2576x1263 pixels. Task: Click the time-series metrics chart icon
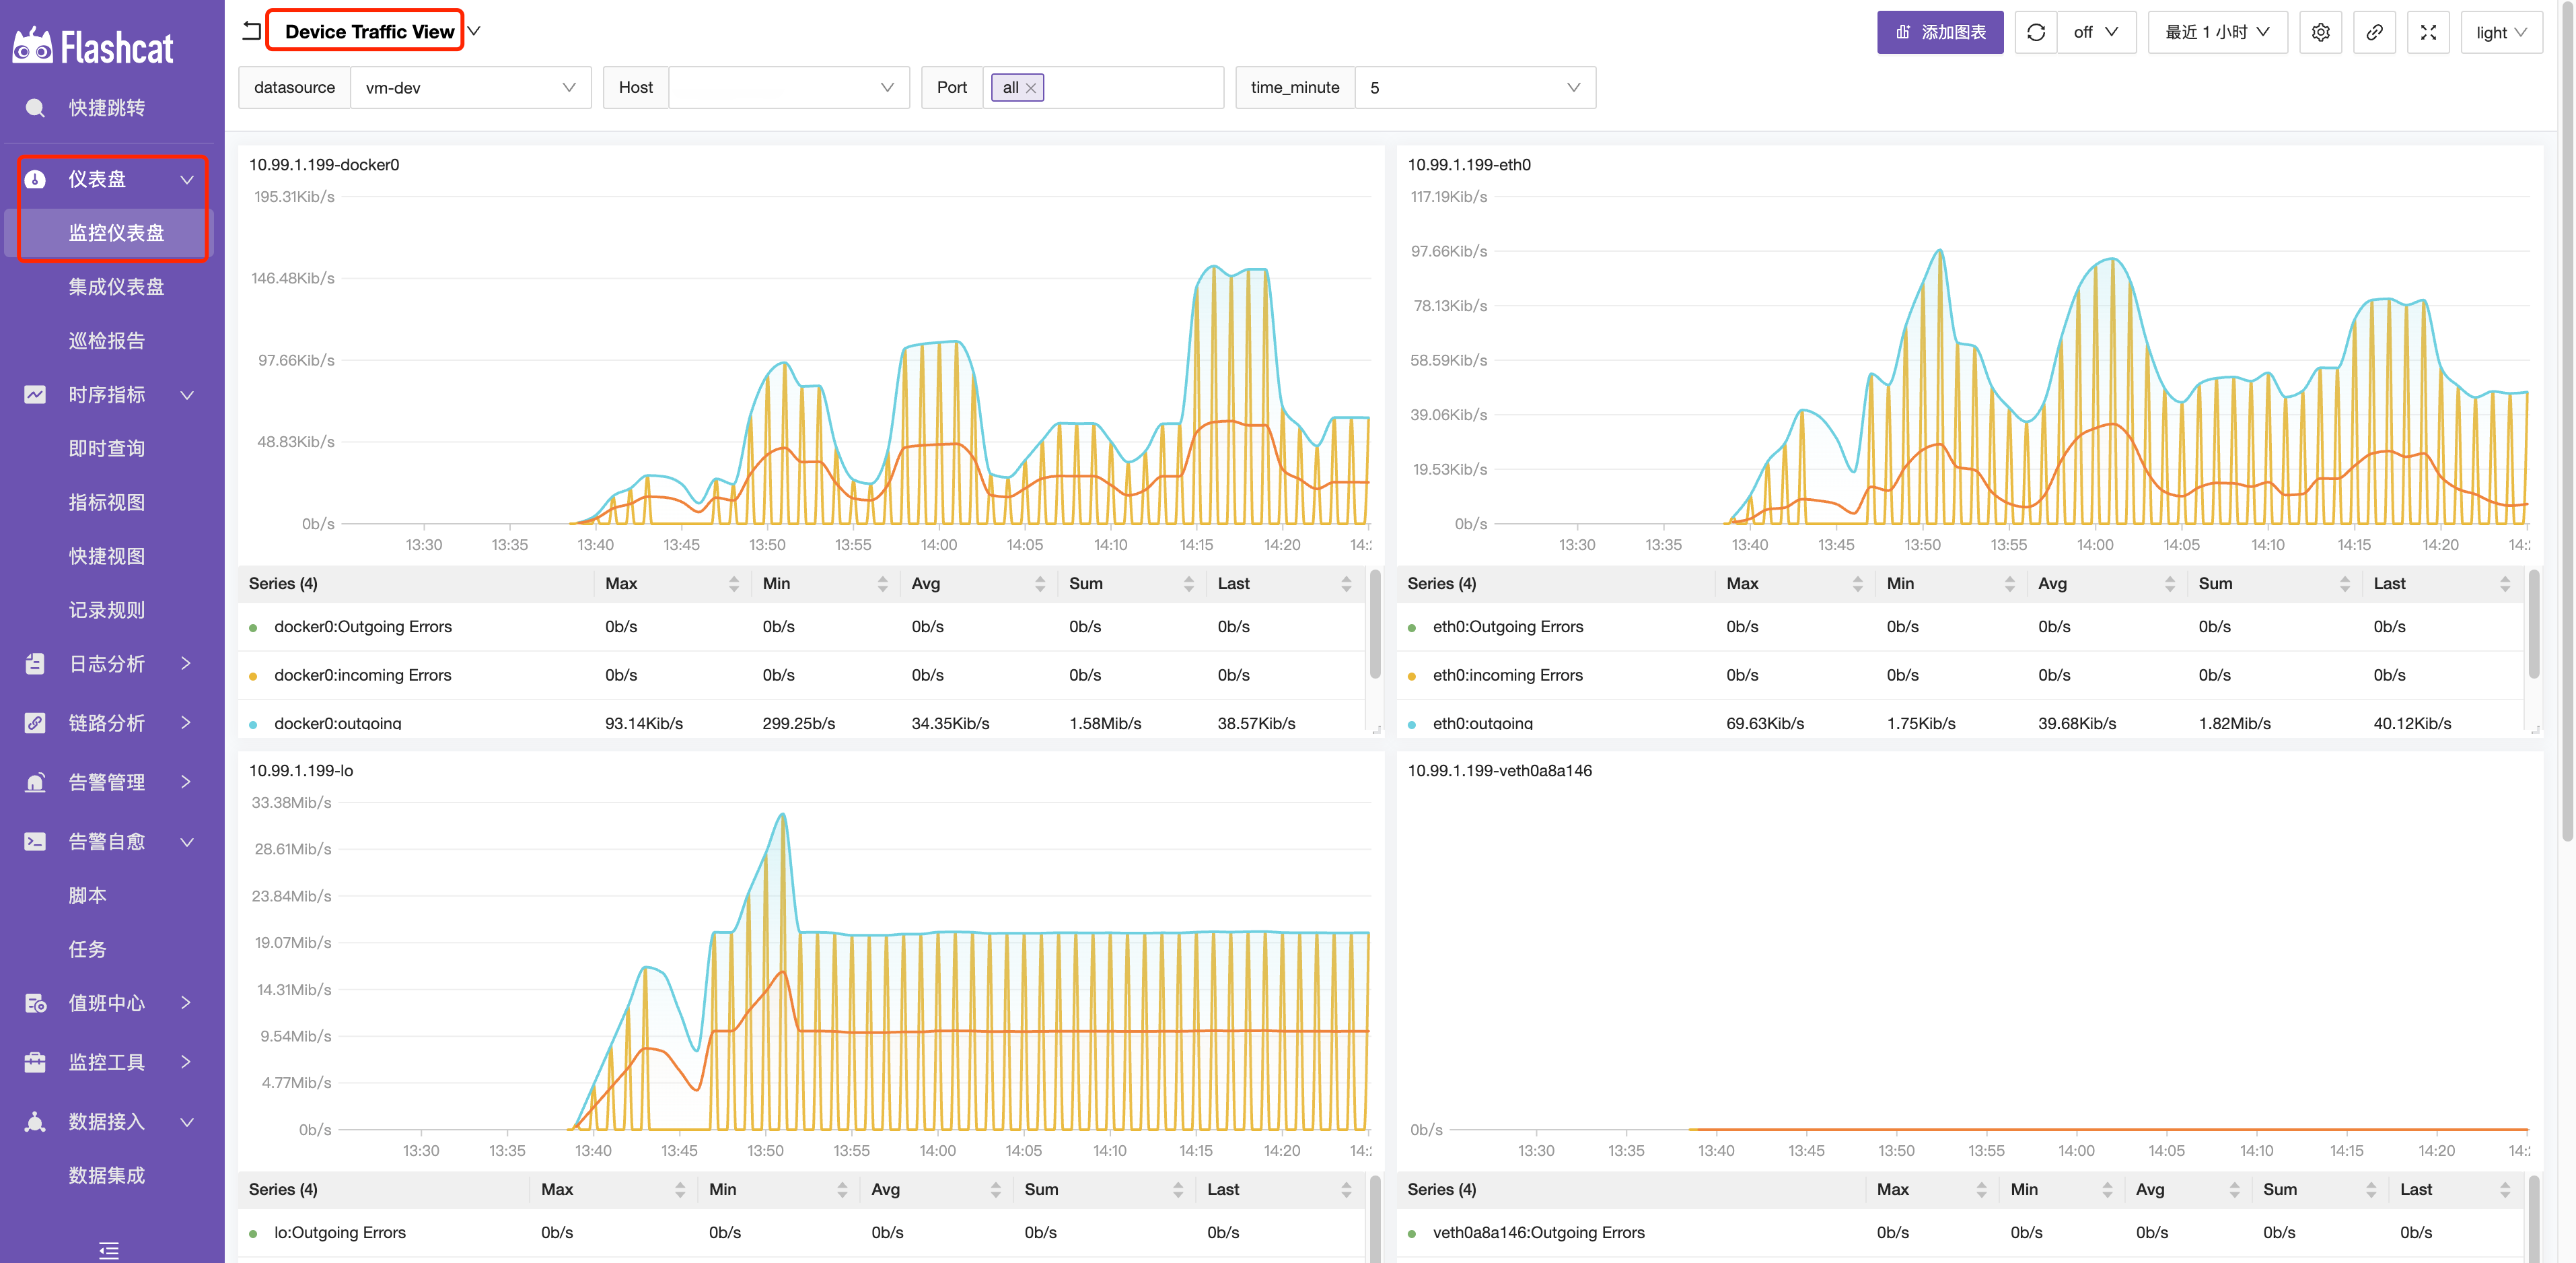[x=35, y=395]
